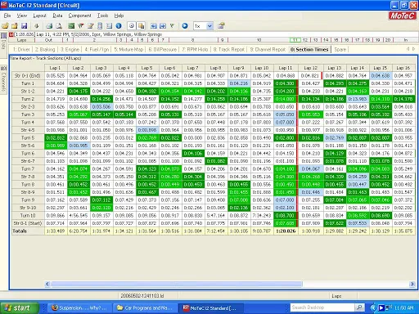This screenshot has height=314, width=419.
Task: Save the workspace with the floppy disk icon
Action: [24, 26]
